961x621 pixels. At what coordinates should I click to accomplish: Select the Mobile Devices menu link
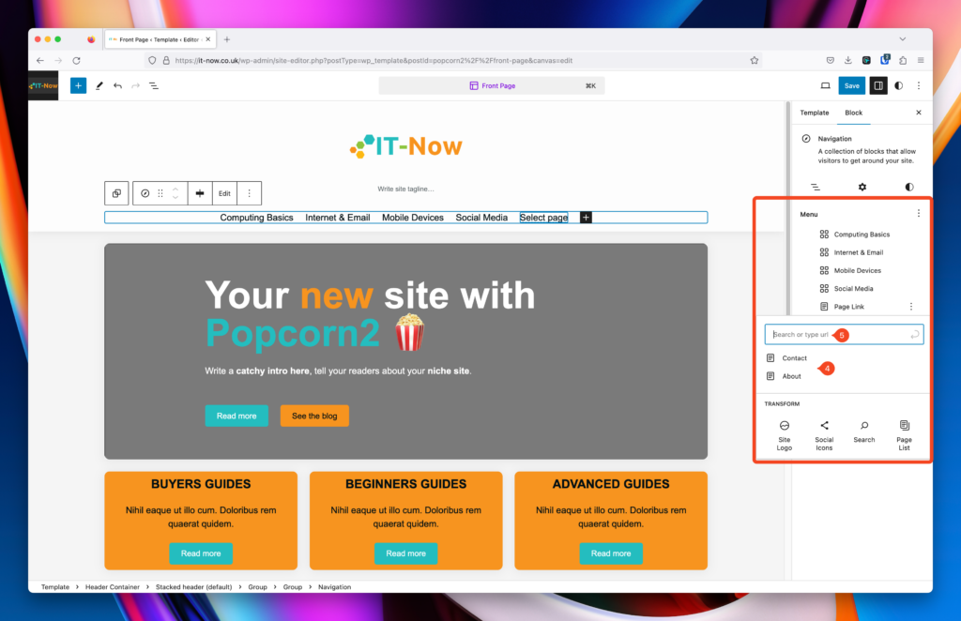(413, 218)
